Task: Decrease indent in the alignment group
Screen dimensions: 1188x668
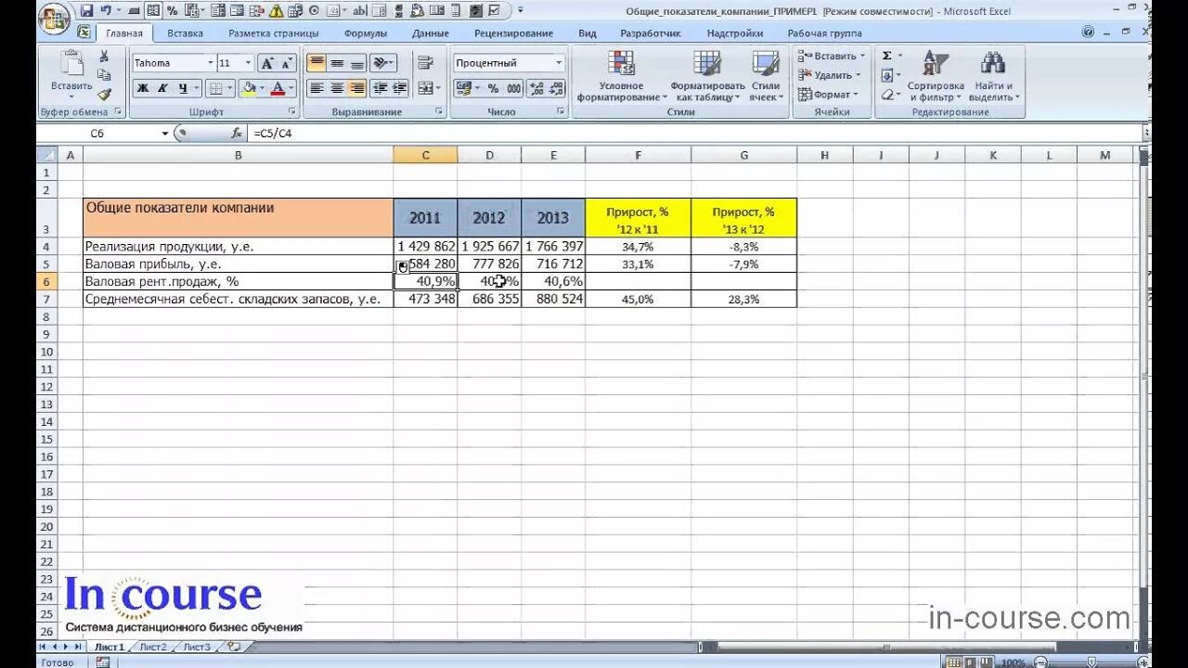Action: pos(380,88)
